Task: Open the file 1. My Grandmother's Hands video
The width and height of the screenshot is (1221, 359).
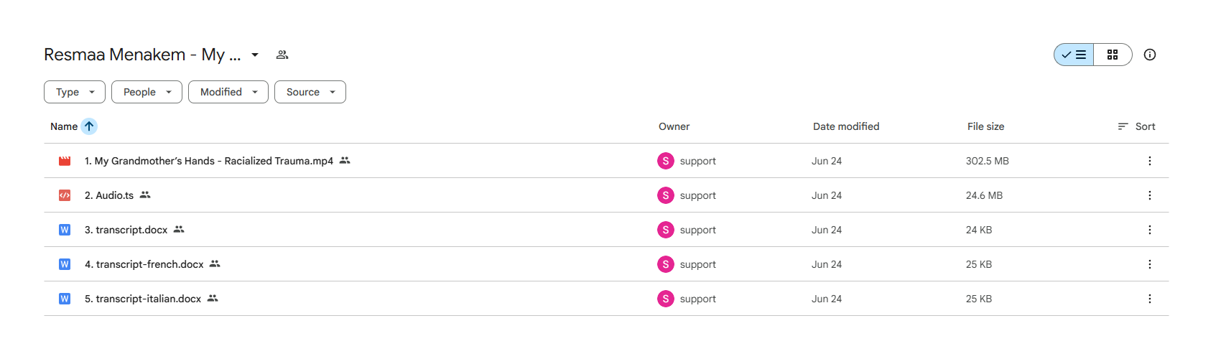Action: click(209, 161)
